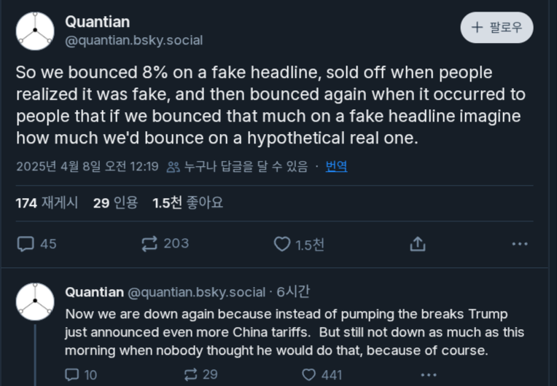Share the main post via share icon

(x=418, y=244)
